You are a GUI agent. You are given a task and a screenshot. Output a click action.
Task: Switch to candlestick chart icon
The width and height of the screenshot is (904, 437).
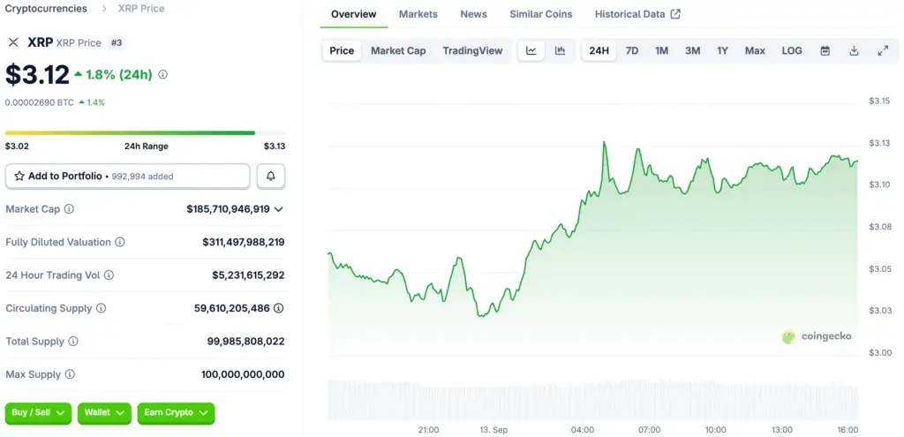(560, 50)
